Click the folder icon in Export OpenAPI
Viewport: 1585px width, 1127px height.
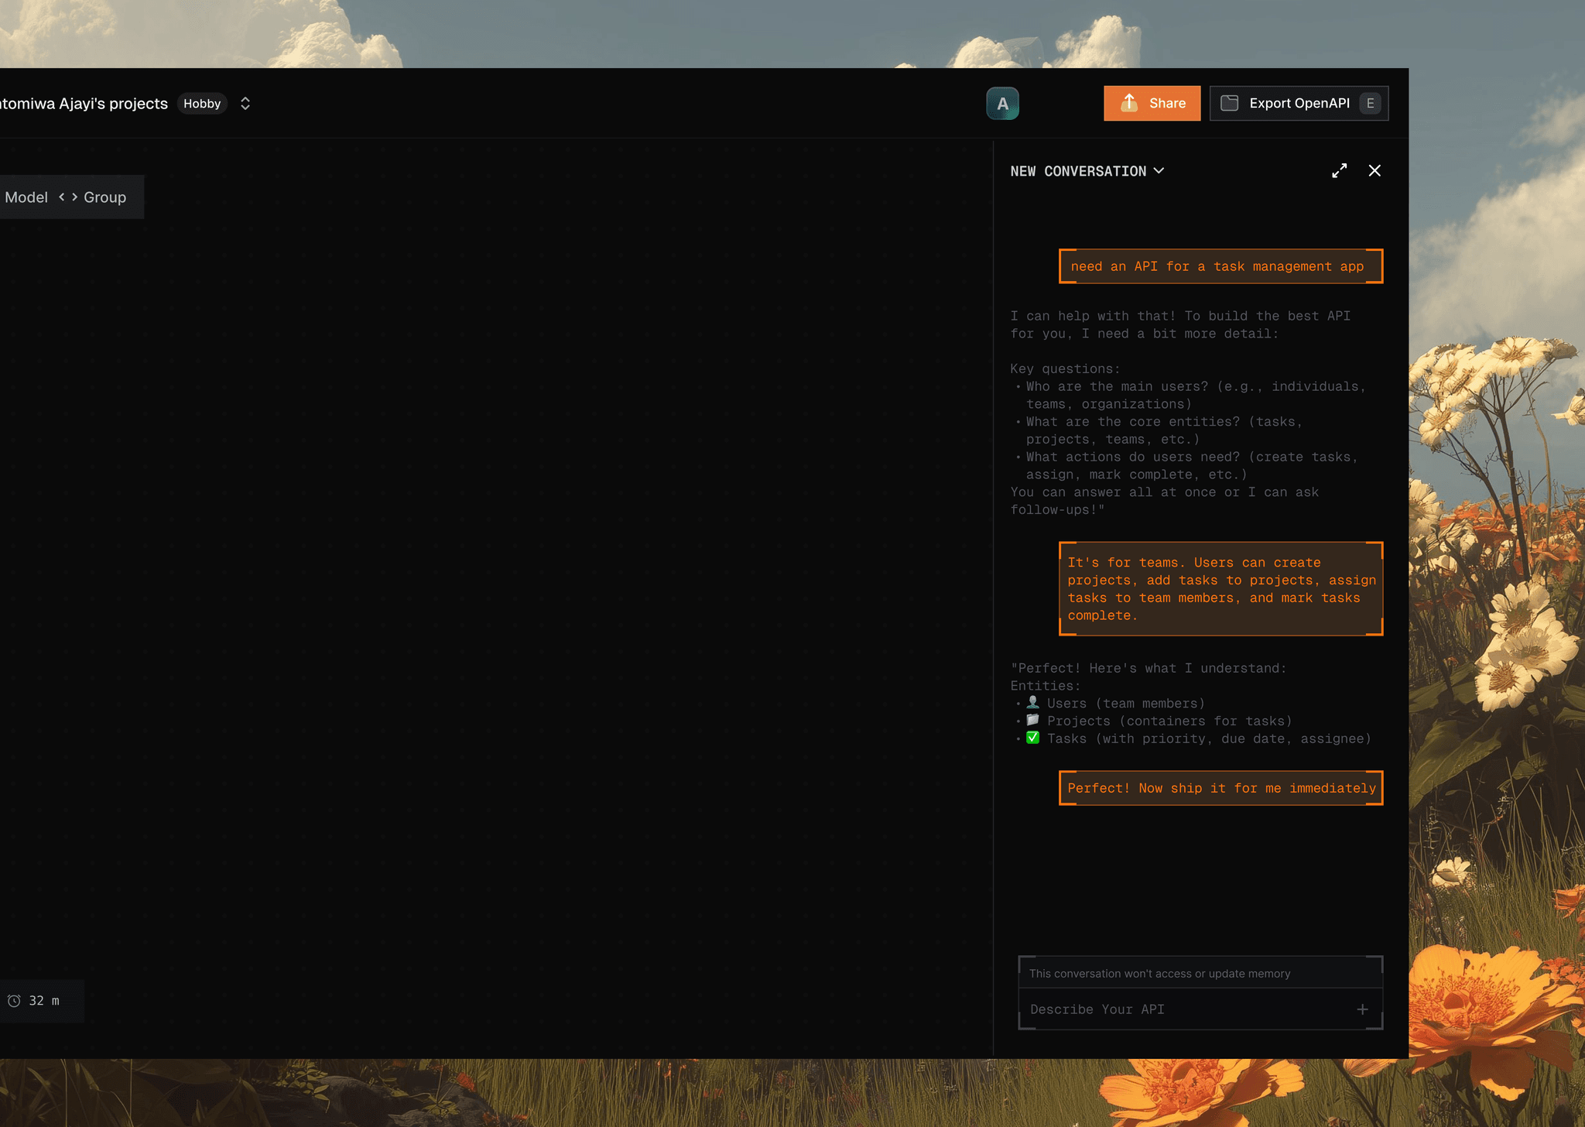(x=1230, y=103)
